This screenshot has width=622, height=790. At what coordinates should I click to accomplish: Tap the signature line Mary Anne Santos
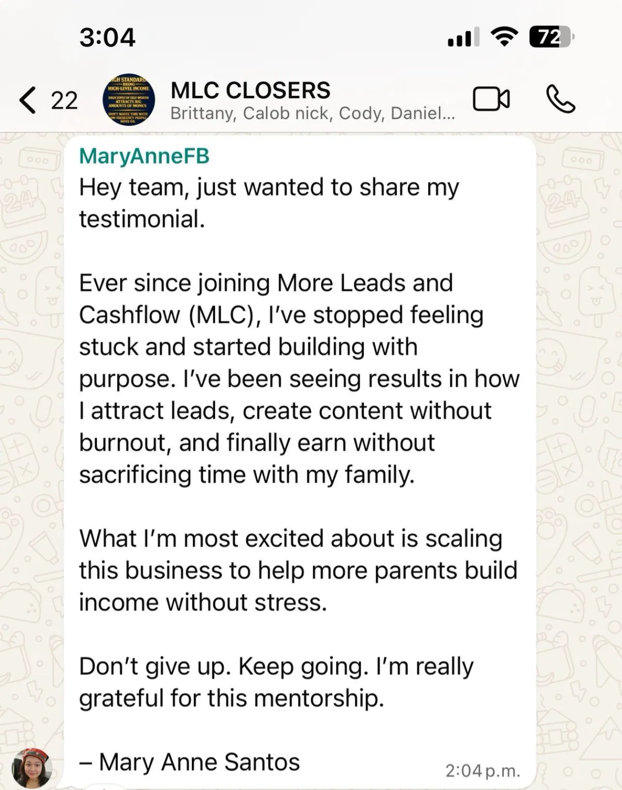(x=190, y=762)
